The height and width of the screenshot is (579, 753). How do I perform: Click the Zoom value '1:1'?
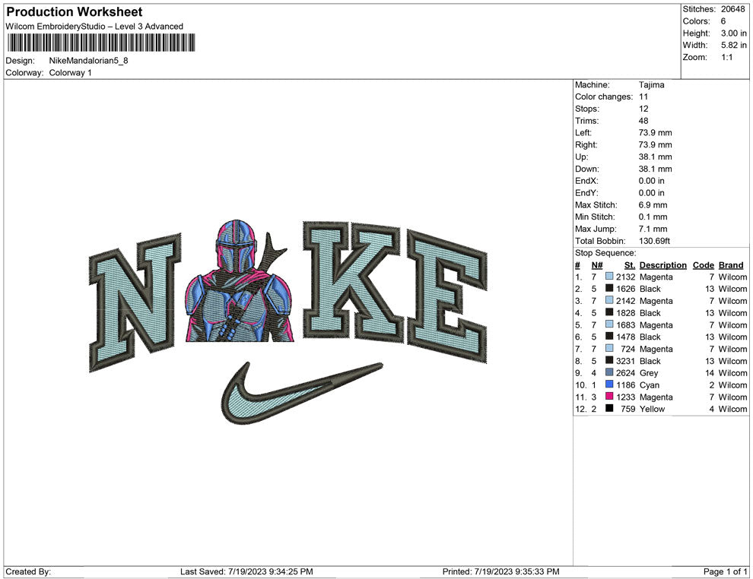point(726,57)
